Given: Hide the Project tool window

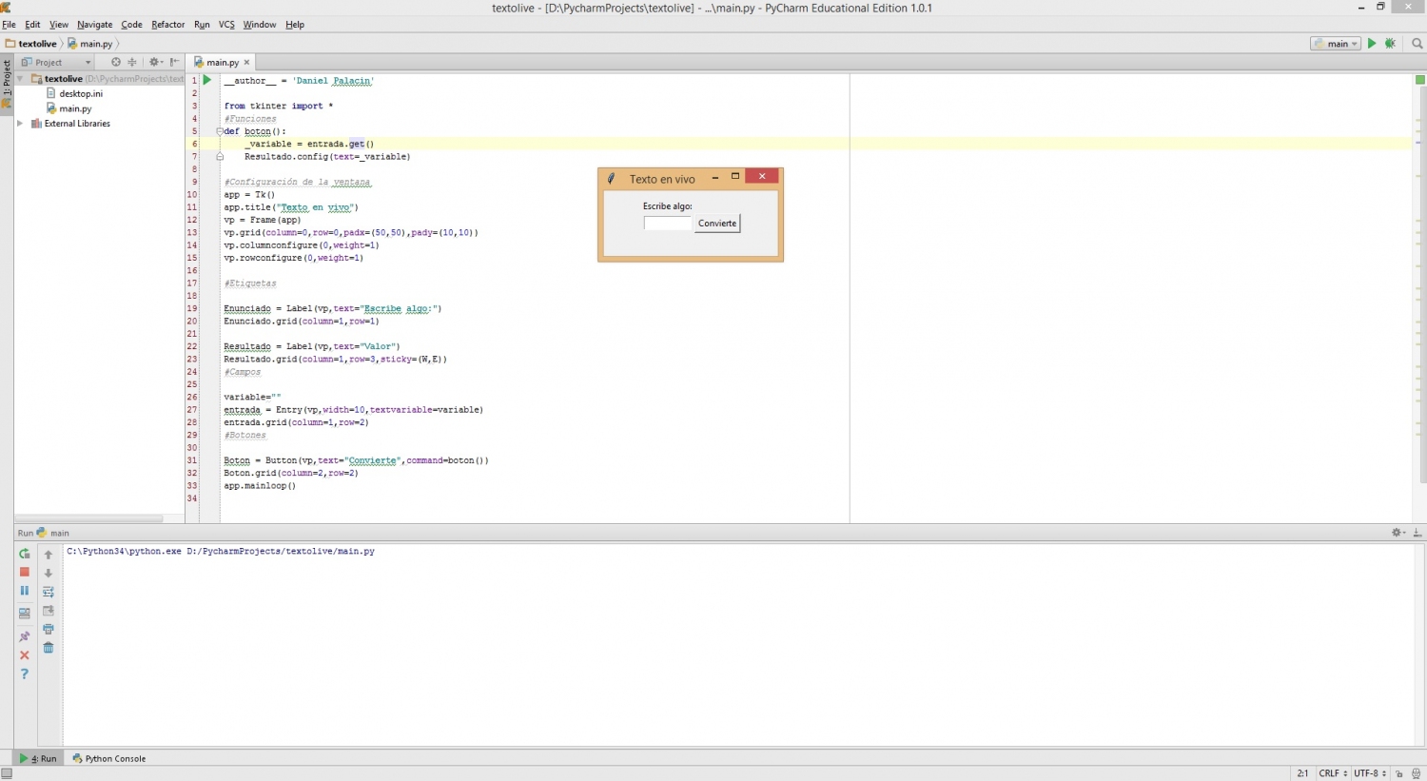Looking at the screenshot, I should tap(174, 62).
